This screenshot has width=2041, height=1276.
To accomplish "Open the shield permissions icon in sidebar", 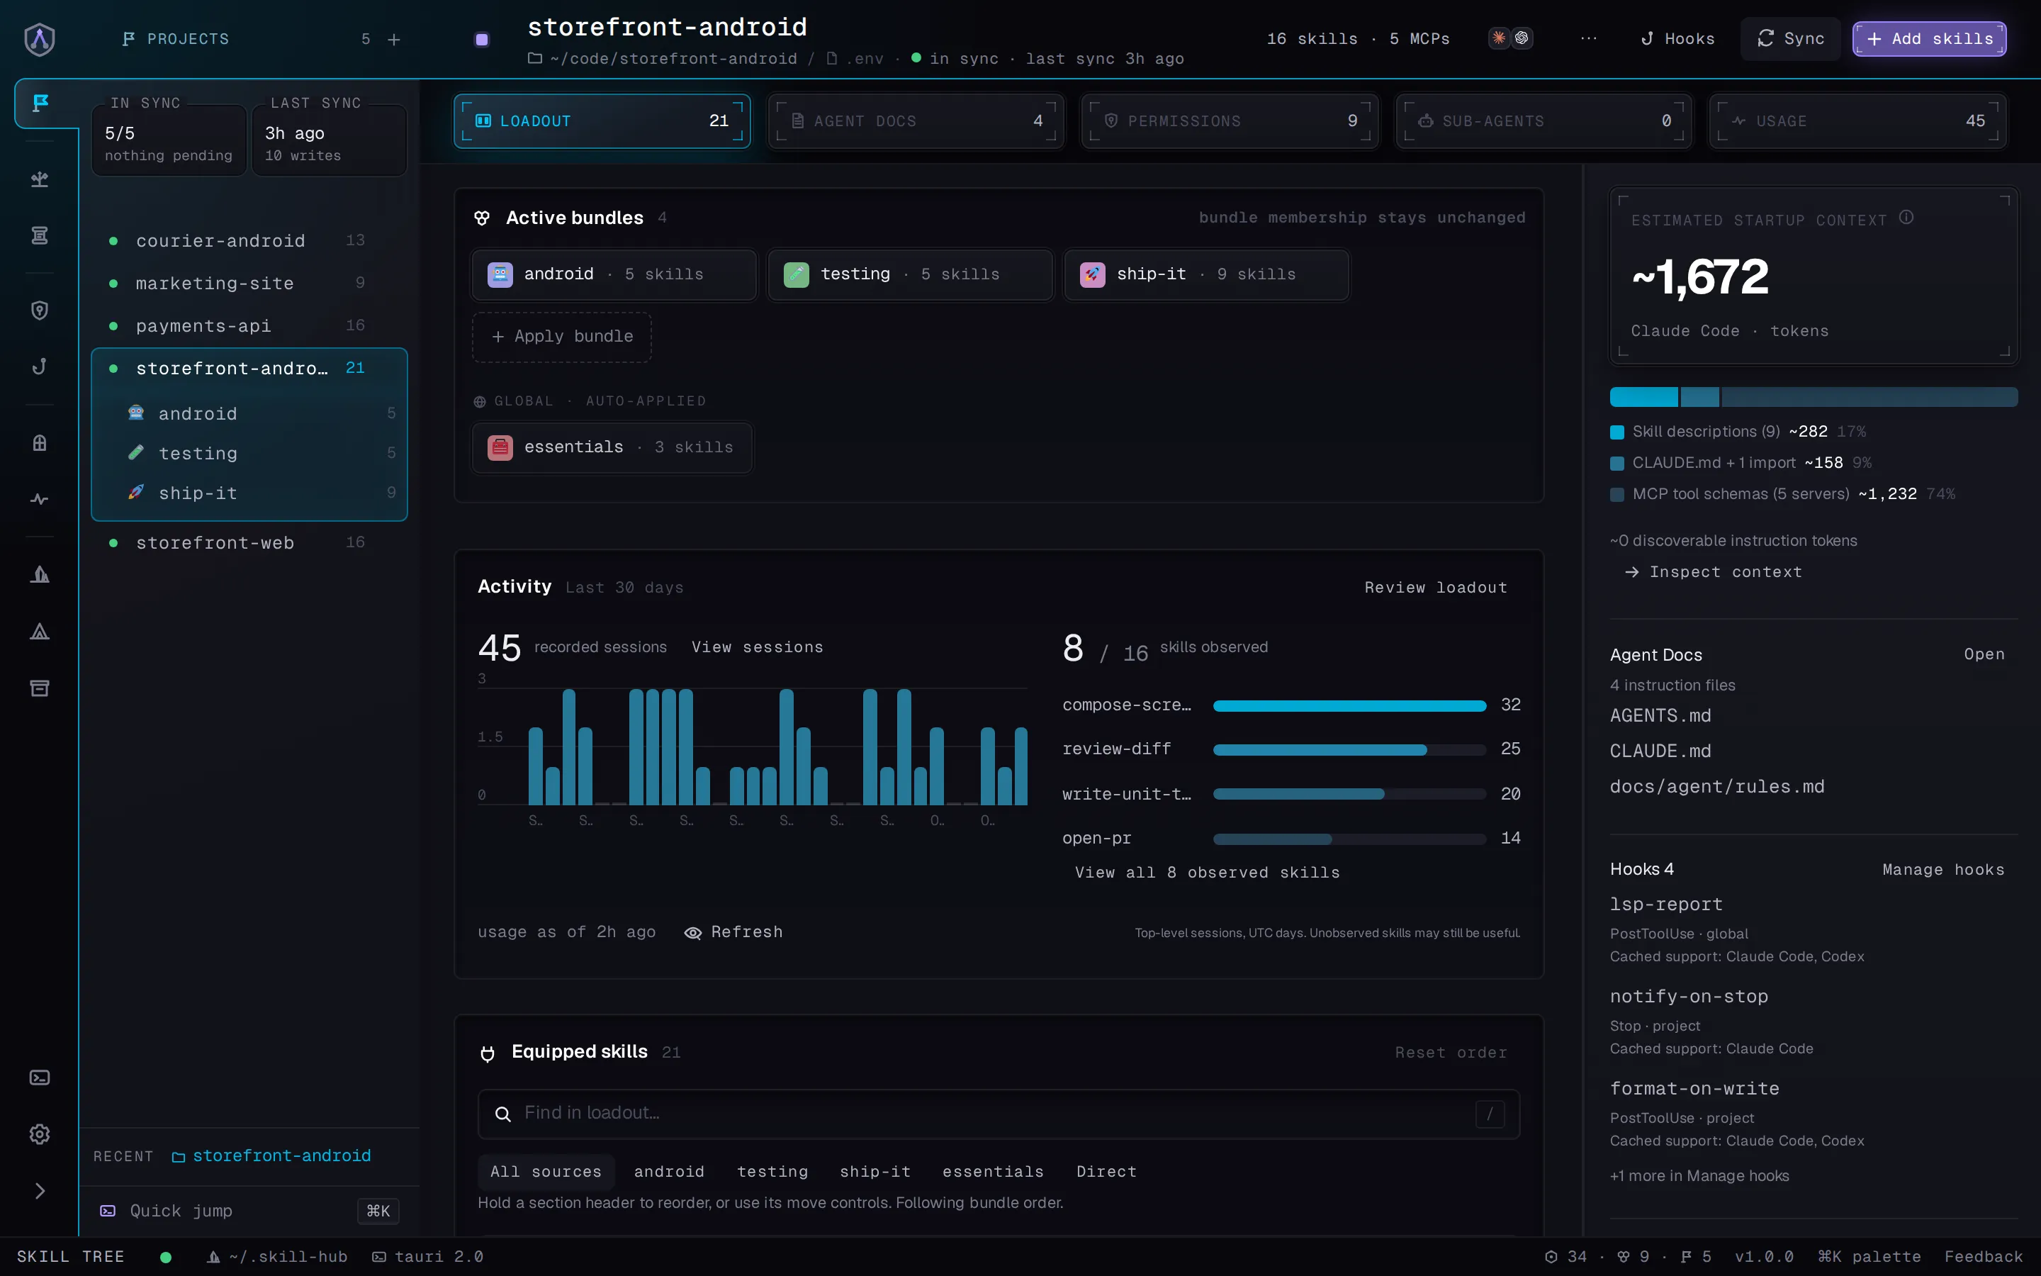I will click(x=40, y=310).
